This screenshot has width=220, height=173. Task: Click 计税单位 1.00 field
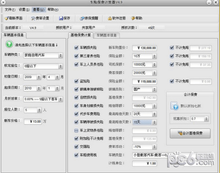tap(145, 163)
